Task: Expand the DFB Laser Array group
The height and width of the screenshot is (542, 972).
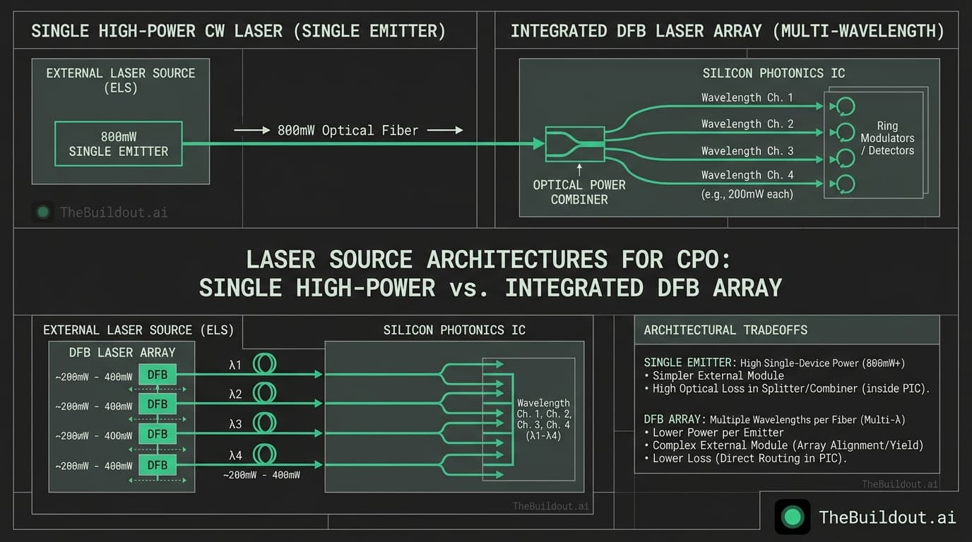Action: tap(121, 352)
